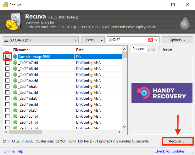Select the _2a0f1bc.rbf filename
This screenshot has height=155, width=195.
pos(28,93)
